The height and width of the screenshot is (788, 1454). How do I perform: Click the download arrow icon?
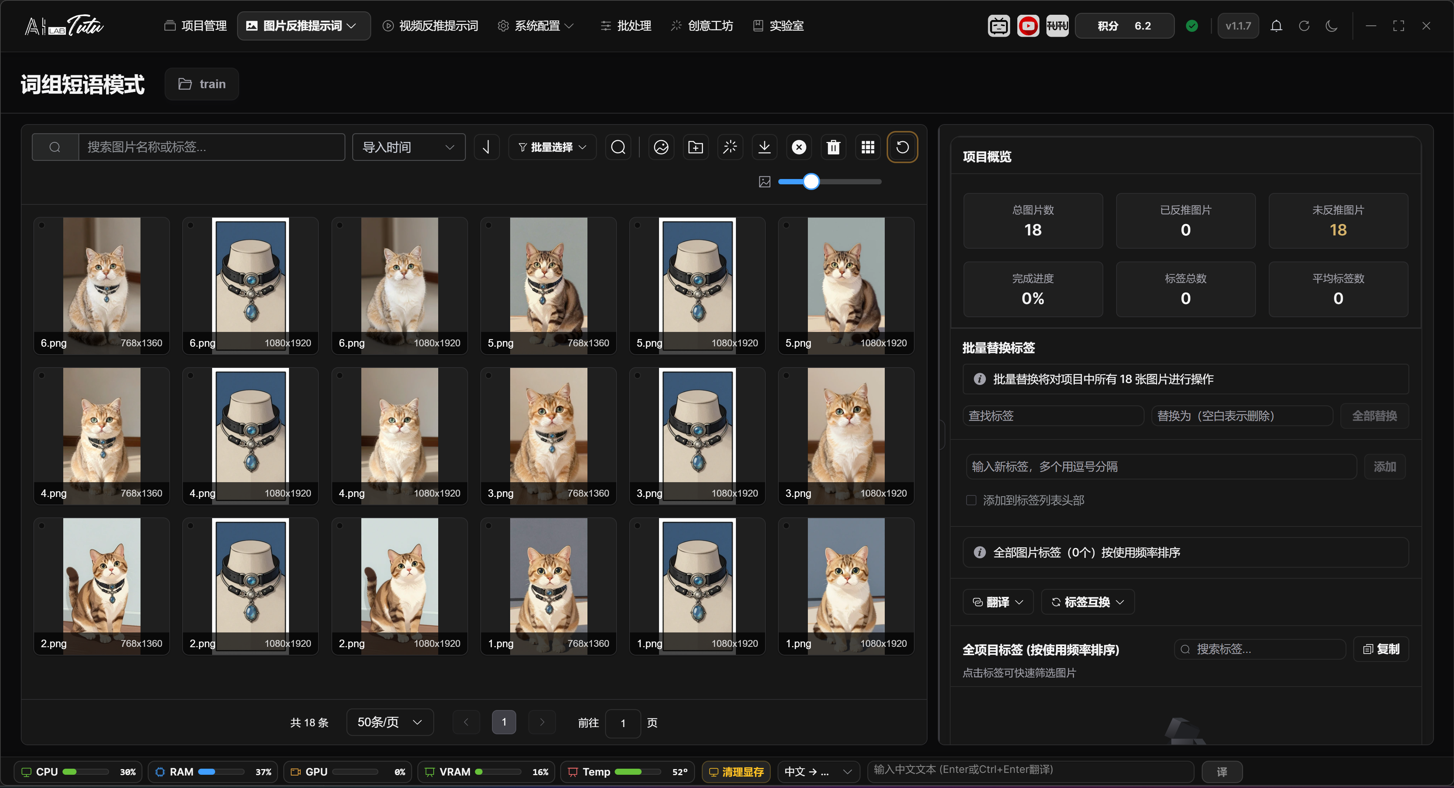click(x=764, y=147)
